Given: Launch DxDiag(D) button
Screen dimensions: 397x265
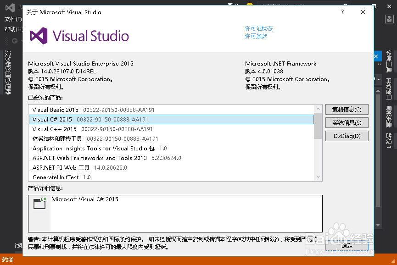Looking at the screenshot, I should (347, 136).
